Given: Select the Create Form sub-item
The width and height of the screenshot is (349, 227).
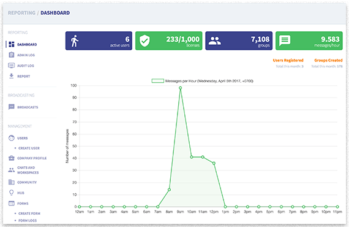Looking at the screenshot, I should pos(29,214).
